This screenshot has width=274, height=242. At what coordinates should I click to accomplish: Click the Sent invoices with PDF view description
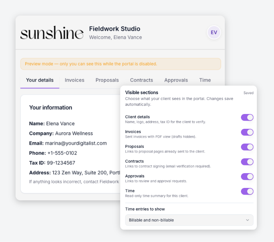(161, 137)
